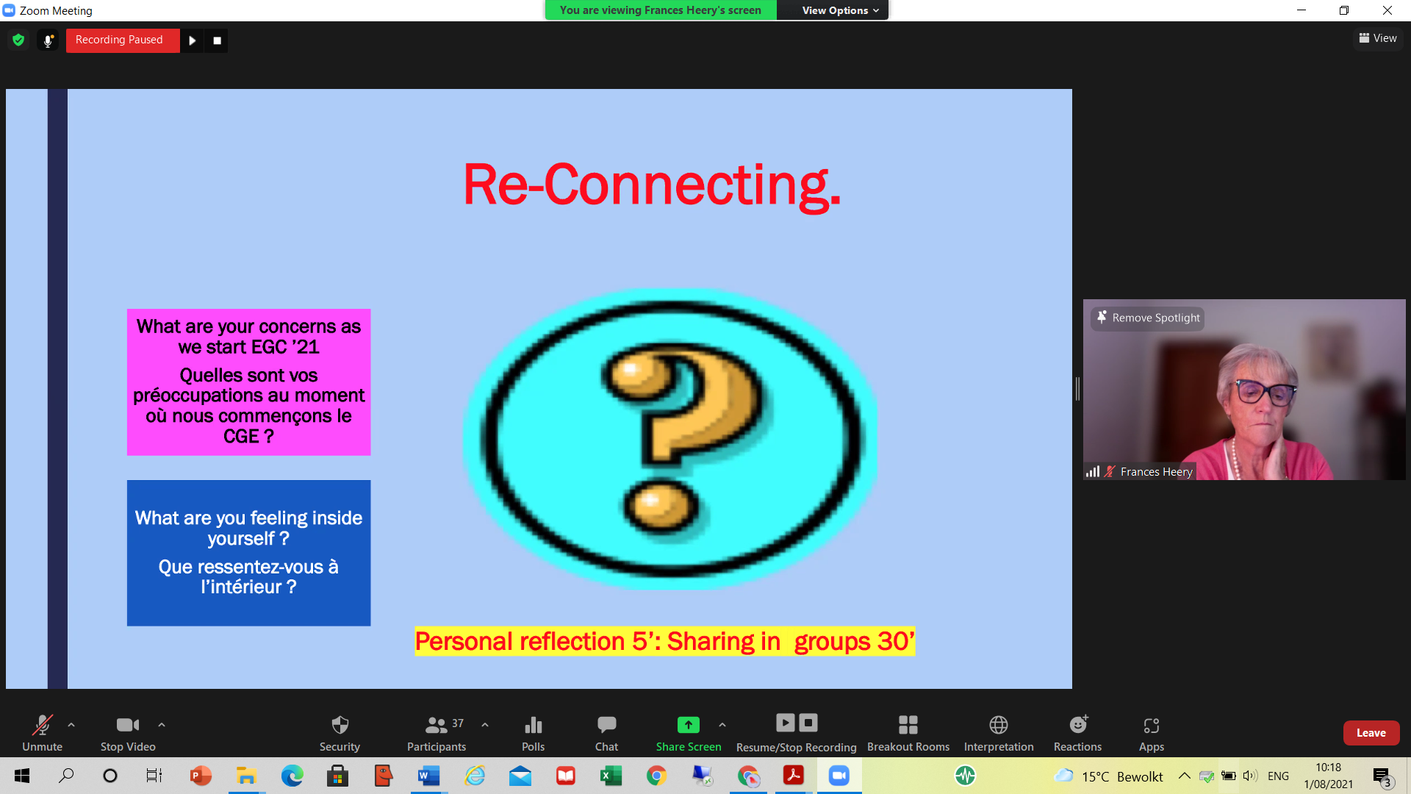1411x794 pixels.
Task: Stop recording with the square button
Action: (x=217, y=40)
